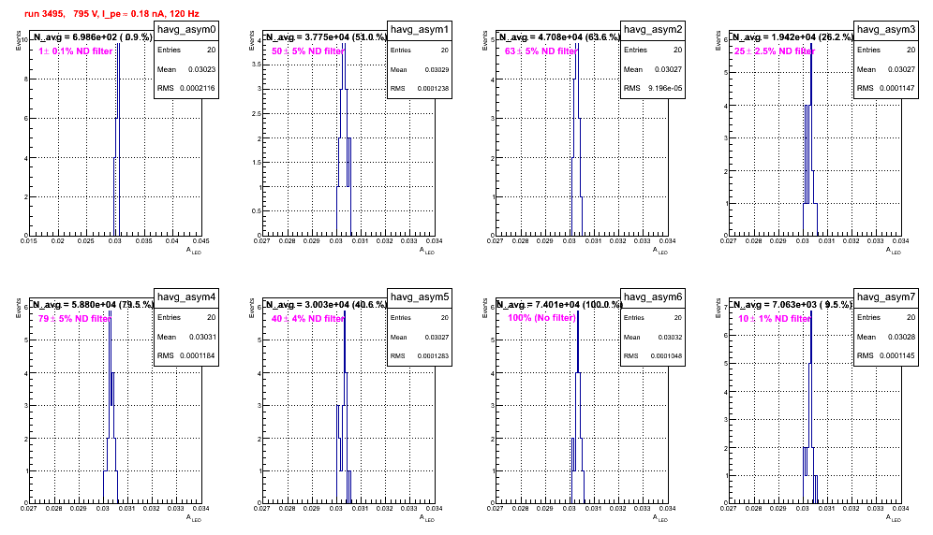Click the A_LED x-axis label of havg_asym7
Viewport: 933px width, 535px height.
[894, 518]
